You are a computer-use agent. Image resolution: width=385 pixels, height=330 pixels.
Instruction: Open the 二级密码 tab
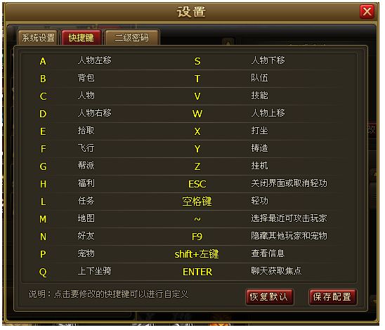coord(132,38)
